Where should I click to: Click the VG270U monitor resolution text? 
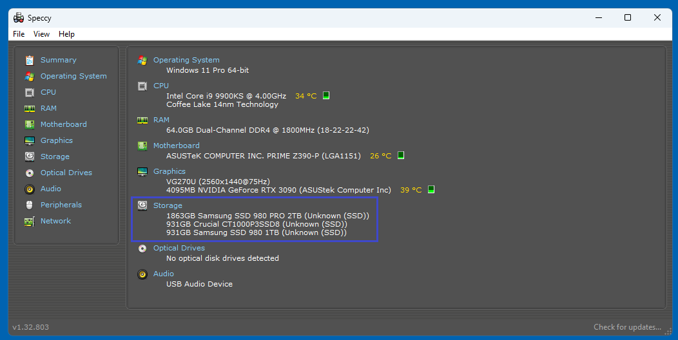click(218, 182)
